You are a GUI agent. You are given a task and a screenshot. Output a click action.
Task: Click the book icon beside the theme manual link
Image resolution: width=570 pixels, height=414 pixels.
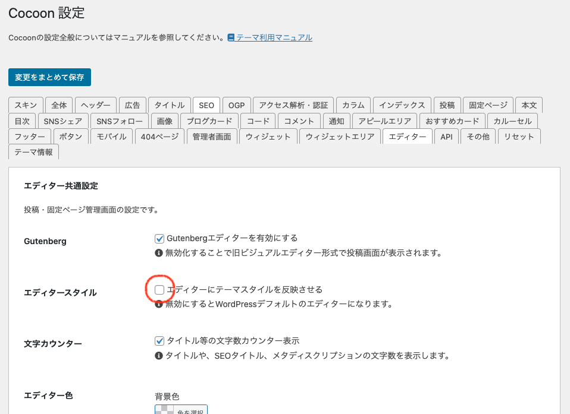click(231, 37)
